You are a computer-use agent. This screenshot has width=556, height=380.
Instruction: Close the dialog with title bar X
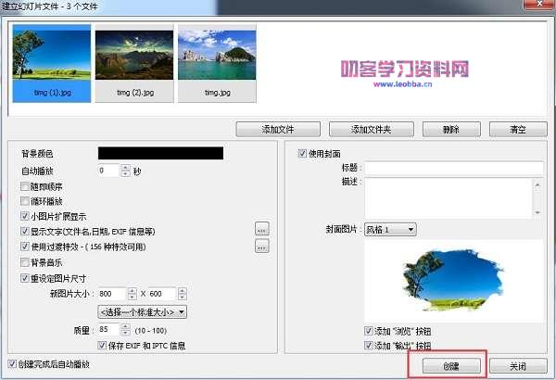point(539,4)
